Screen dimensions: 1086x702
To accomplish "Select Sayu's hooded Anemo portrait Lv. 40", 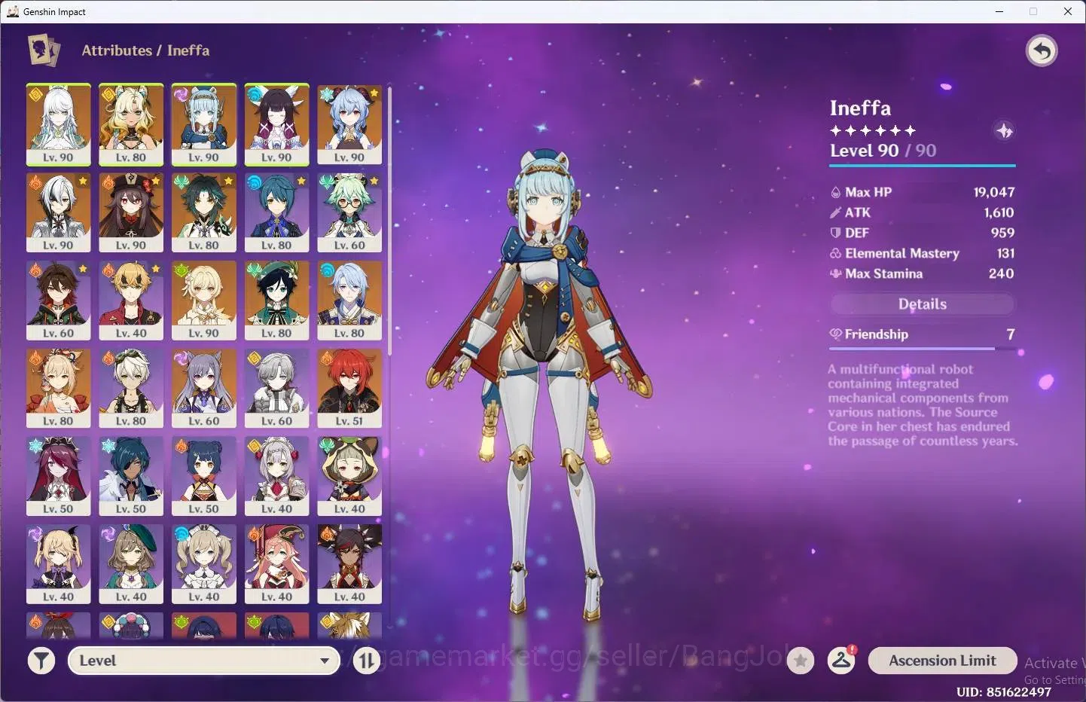I will (349, 476).
